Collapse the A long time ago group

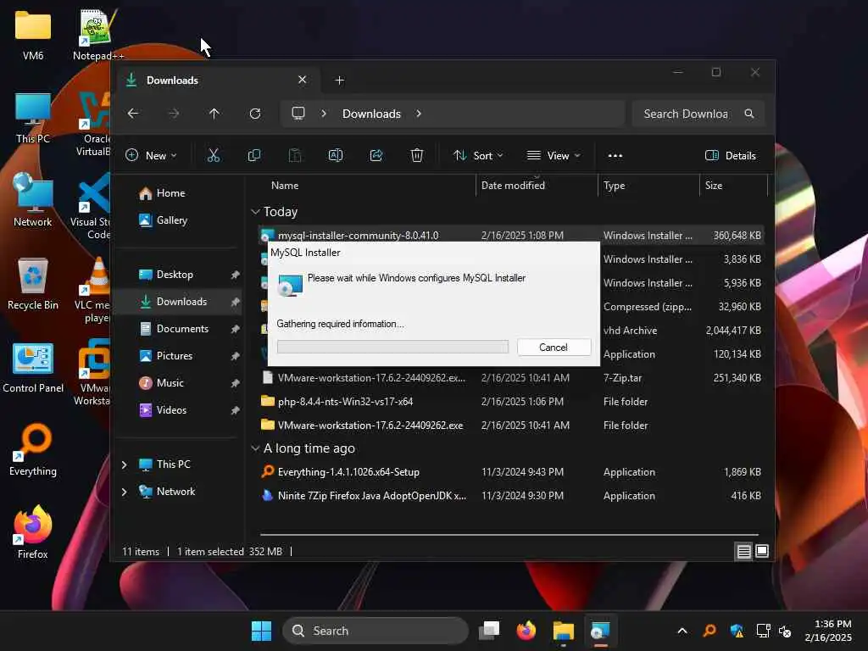coord(255,448)
